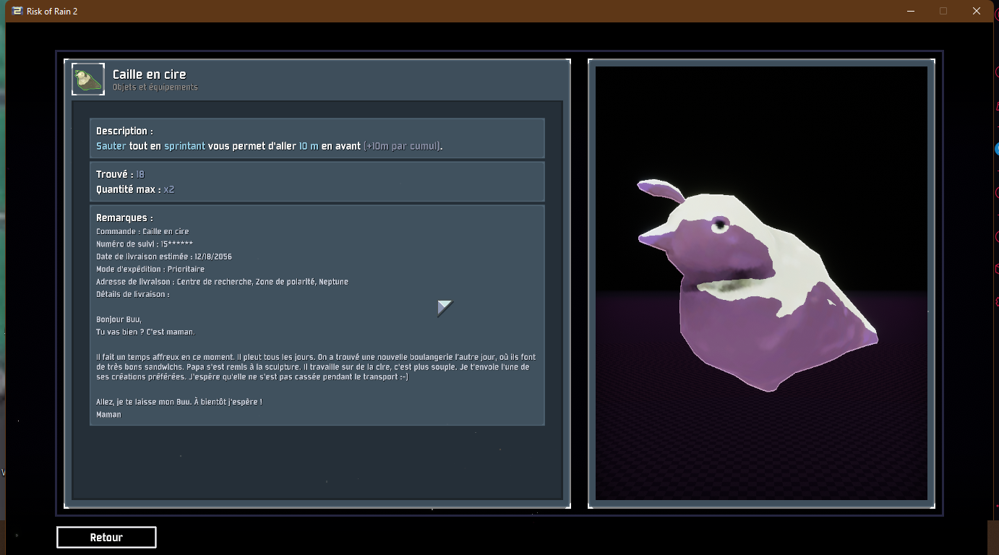Image resolution: width=999 pixels, height=555 pixels.
Task: Click the "Bonjour Buu," greeting in the lore
Action: tap(119, 319)
